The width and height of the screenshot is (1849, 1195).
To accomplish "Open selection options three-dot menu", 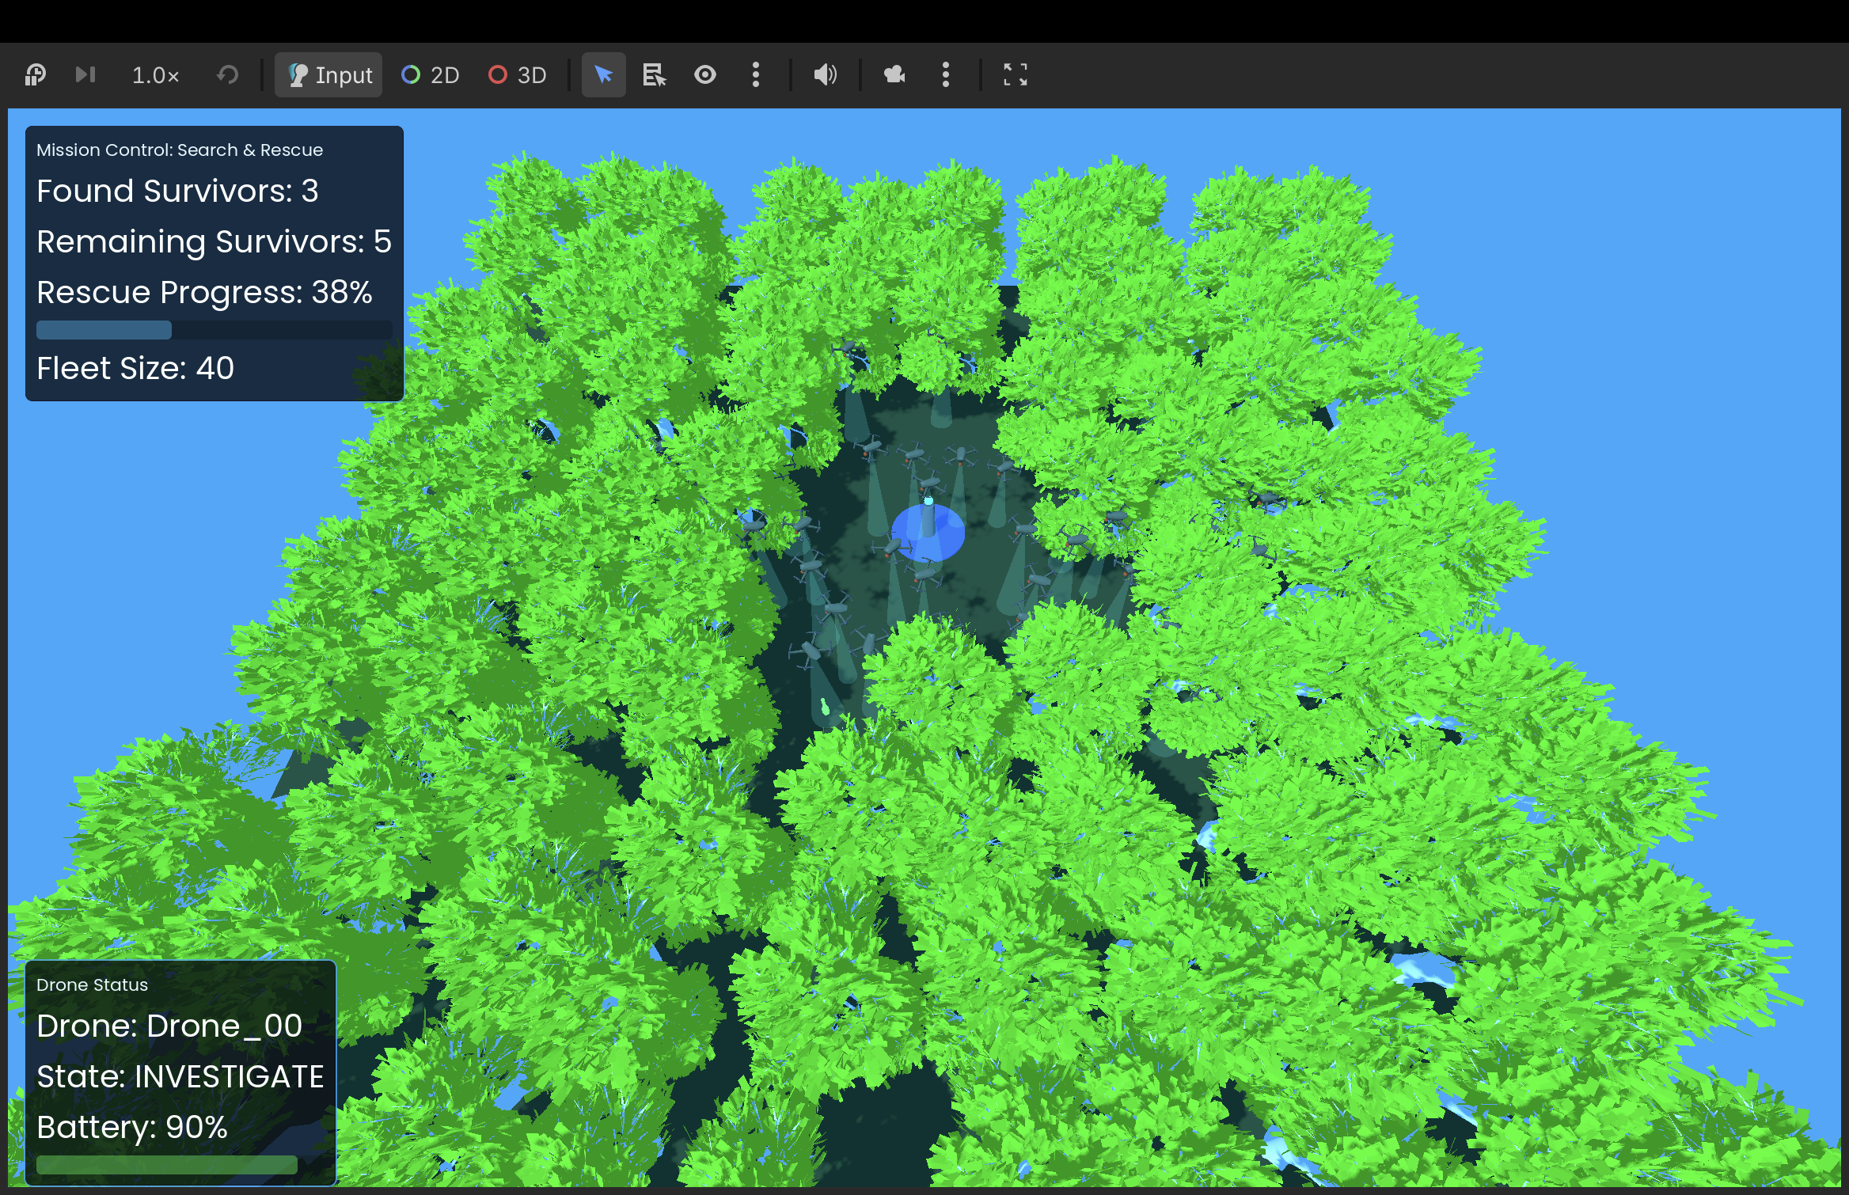I will (x=756, y=75).
